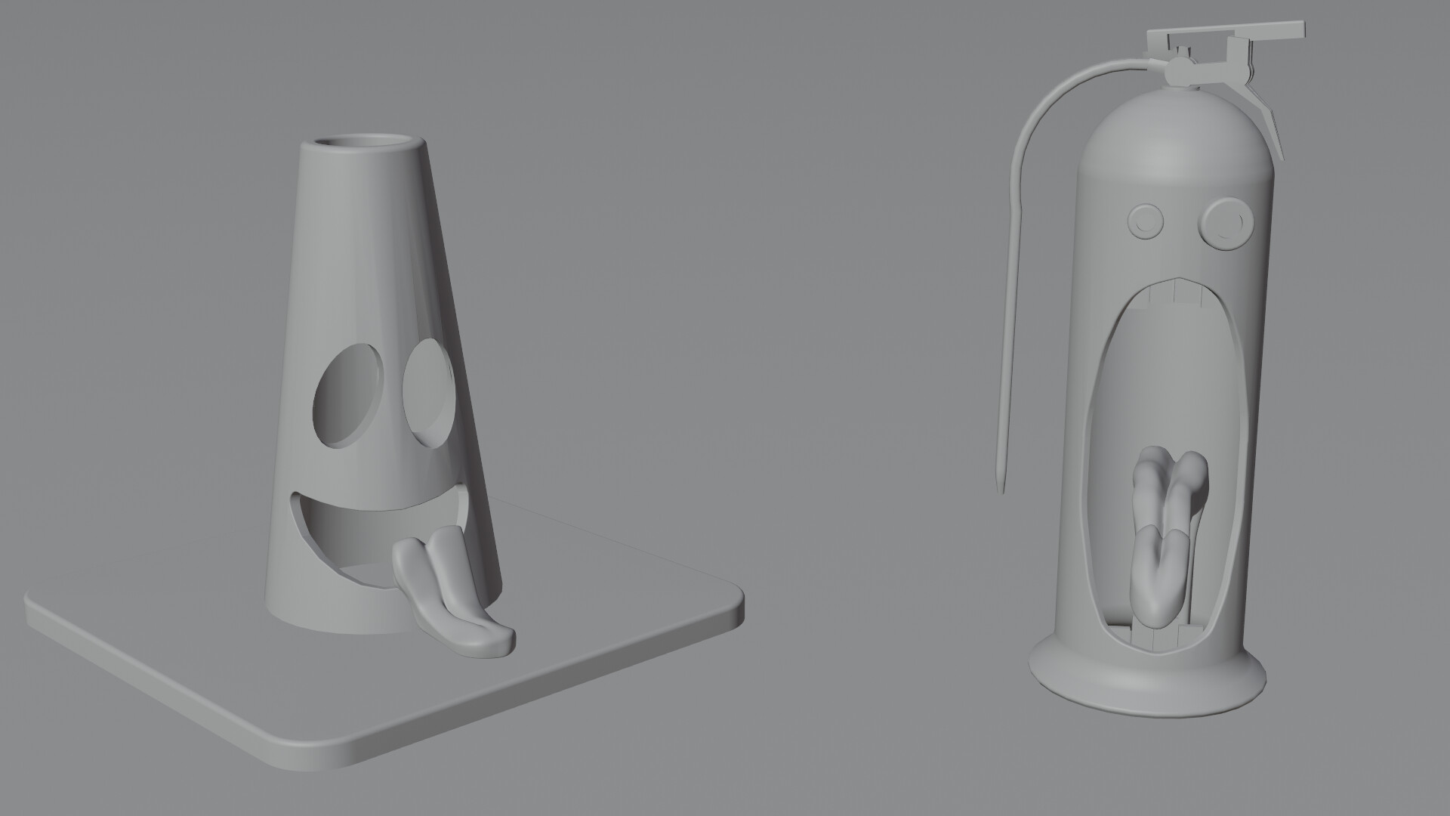Click the extinguisher's left round eye
This screenshot has width=1450, height=816.
coord(1146,221)
